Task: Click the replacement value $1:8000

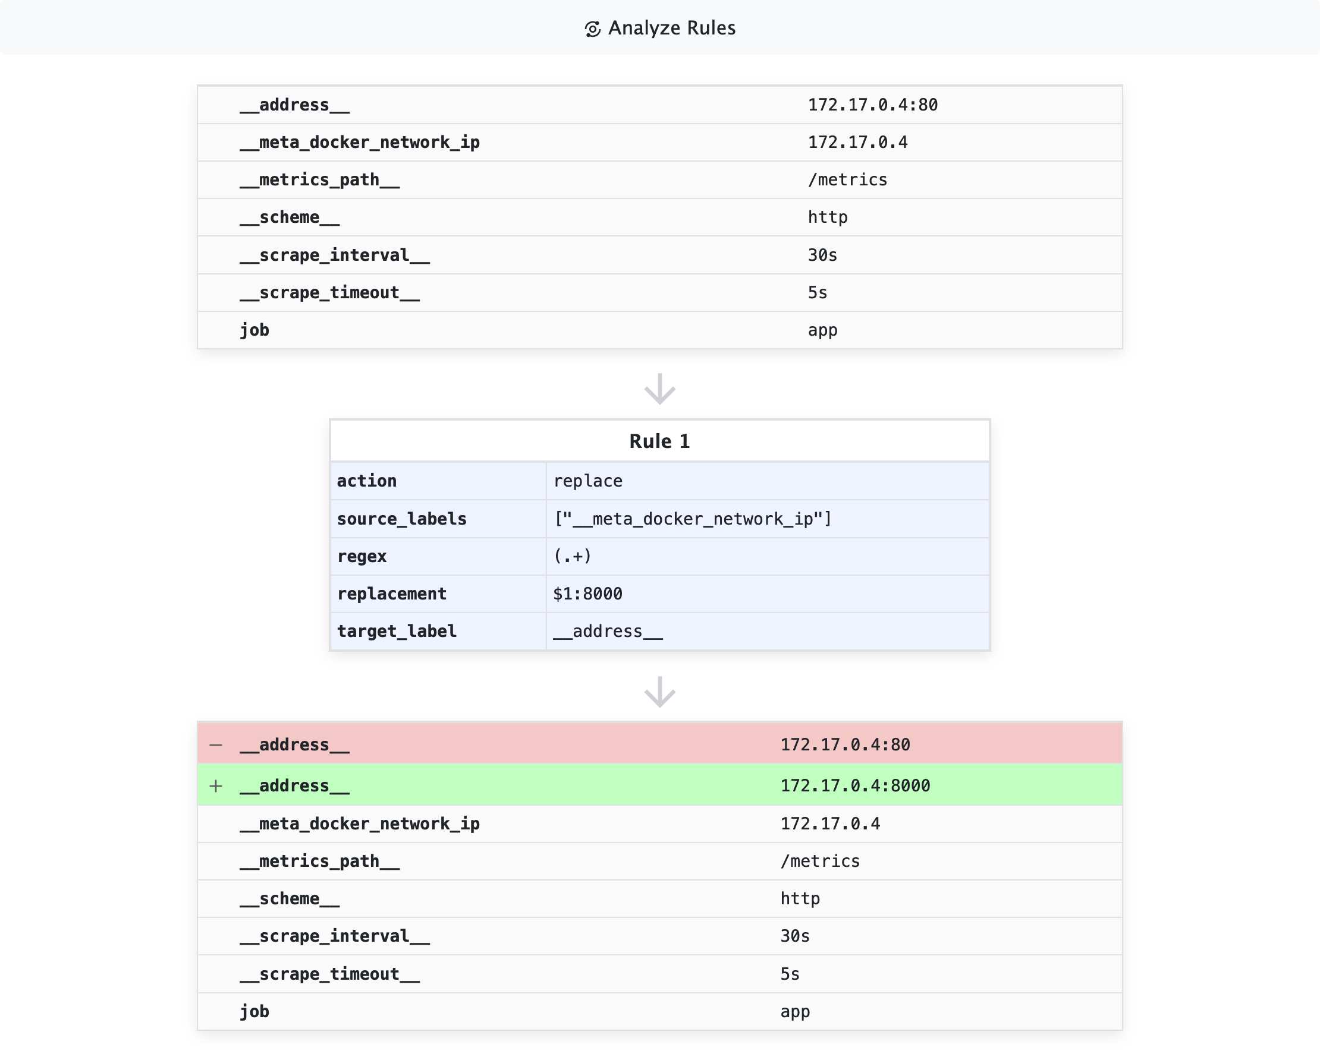Action: [587, 594]
